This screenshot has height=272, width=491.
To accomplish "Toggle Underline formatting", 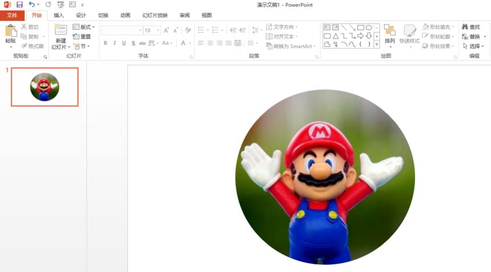I will coord(124,43).
